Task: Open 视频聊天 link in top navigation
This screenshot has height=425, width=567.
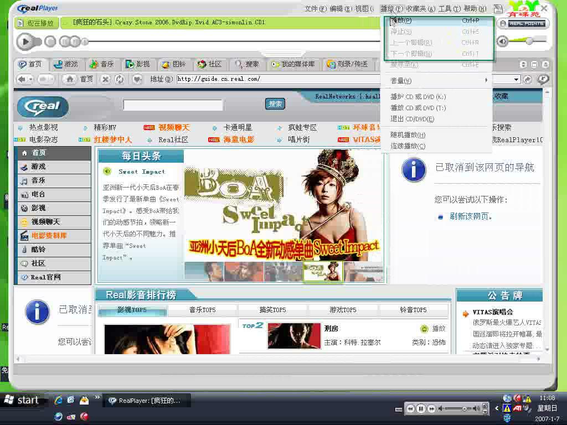Action: click(173, 128)
